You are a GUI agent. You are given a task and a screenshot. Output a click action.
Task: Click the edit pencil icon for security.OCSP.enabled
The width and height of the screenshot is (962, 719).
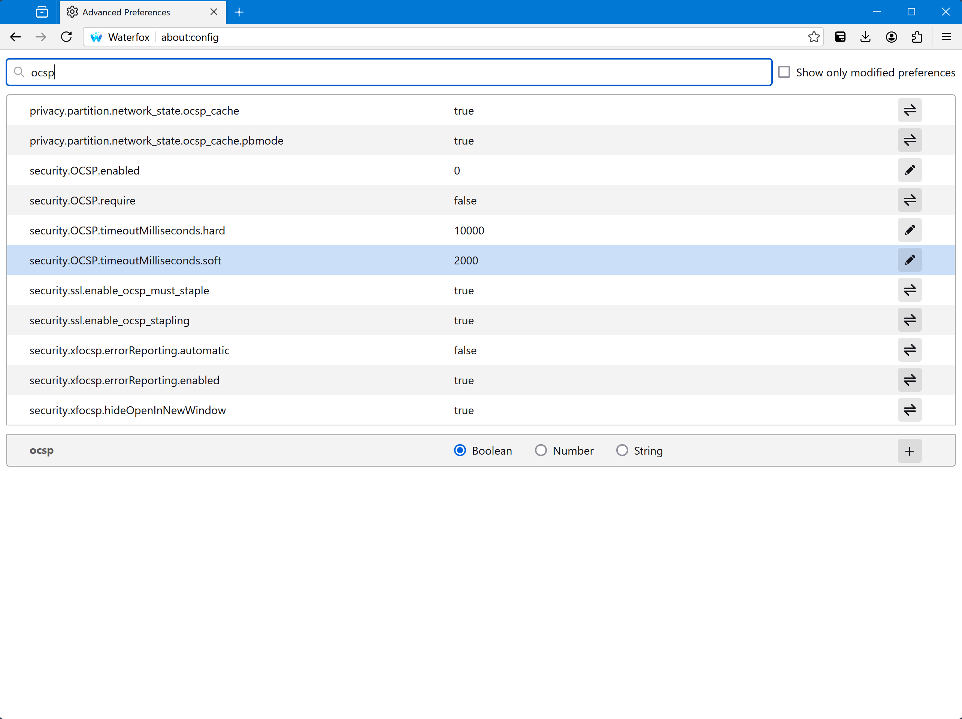[x=910, y=170]
